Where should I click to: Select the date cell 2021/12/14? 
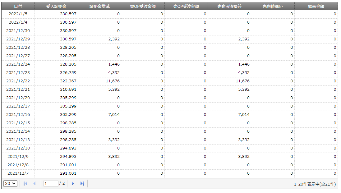pyautogui.click(x=18, y=131)
